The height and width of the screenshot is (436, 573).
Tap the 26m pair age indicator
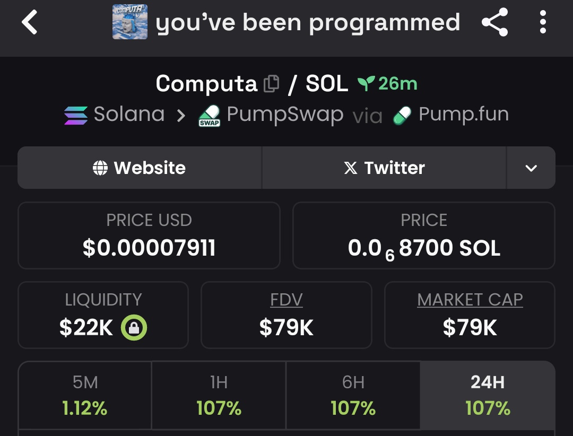point(388,84)
